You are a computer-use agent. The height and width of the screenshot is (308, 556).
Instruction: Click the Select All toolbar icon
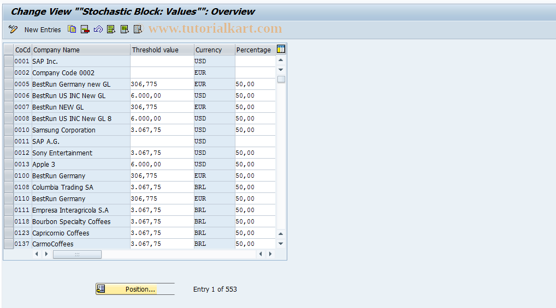111,29
